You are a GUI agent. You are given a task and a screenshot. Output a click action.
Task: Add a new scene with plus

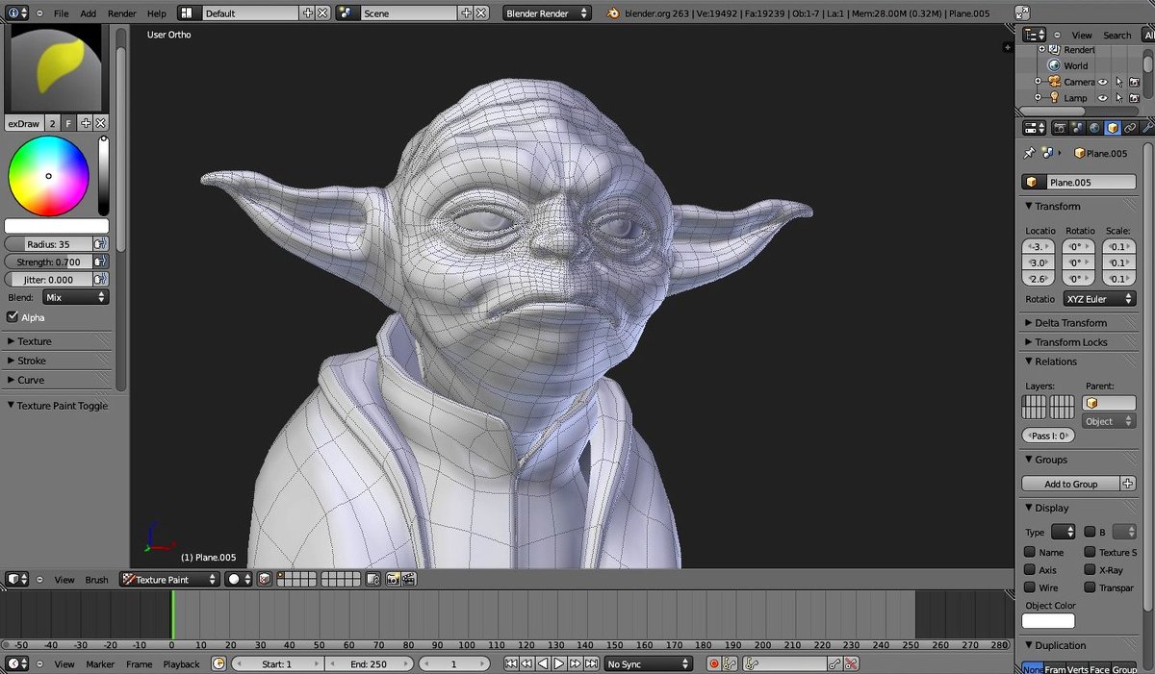466,13
